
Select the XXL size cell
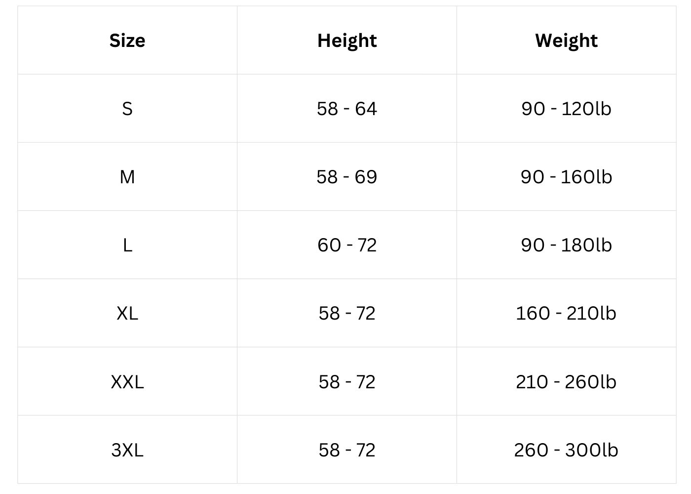click(127, 382)
